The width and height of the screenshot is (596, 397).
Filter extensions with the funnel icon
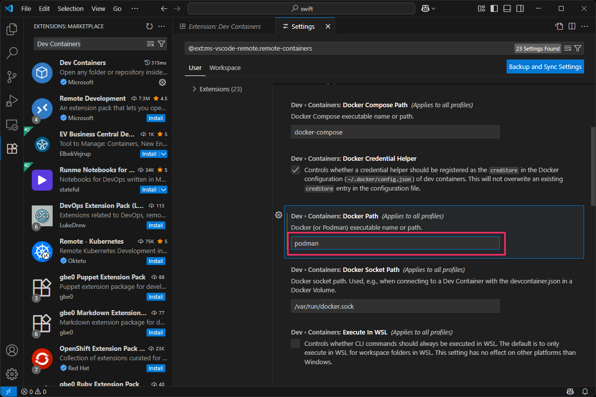[161, 44]
